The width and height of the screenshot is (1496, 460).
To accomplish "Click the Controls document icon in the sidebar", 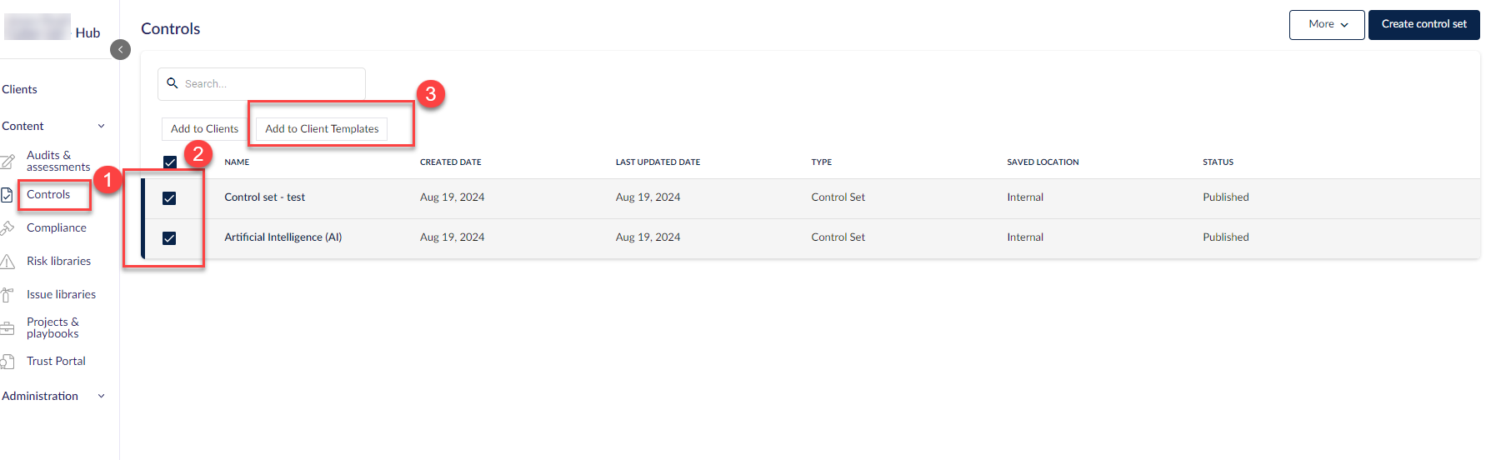I will click(x=7, y=195).
